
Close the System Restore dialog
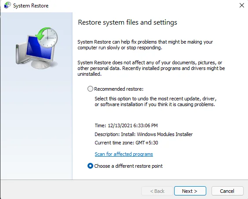(242, 5)
